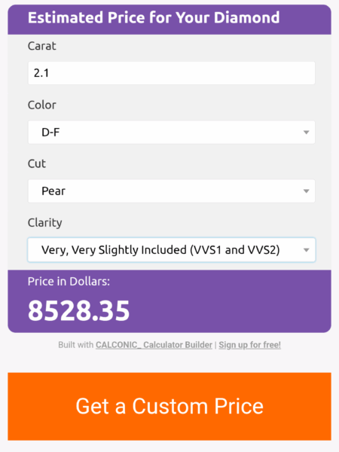Screen dimensions: 339x452
Task: Click the Estimated Price for Your Diamond header
Action: 154,17
